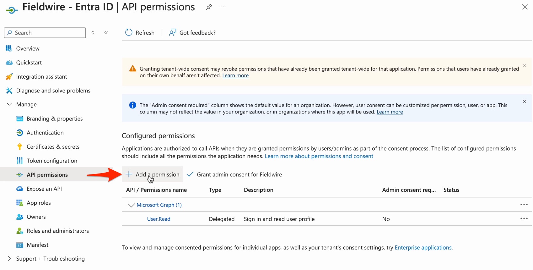Click the API permissions sidebar icon
This screenshot has width=533, height=270.
coord(19,175)
